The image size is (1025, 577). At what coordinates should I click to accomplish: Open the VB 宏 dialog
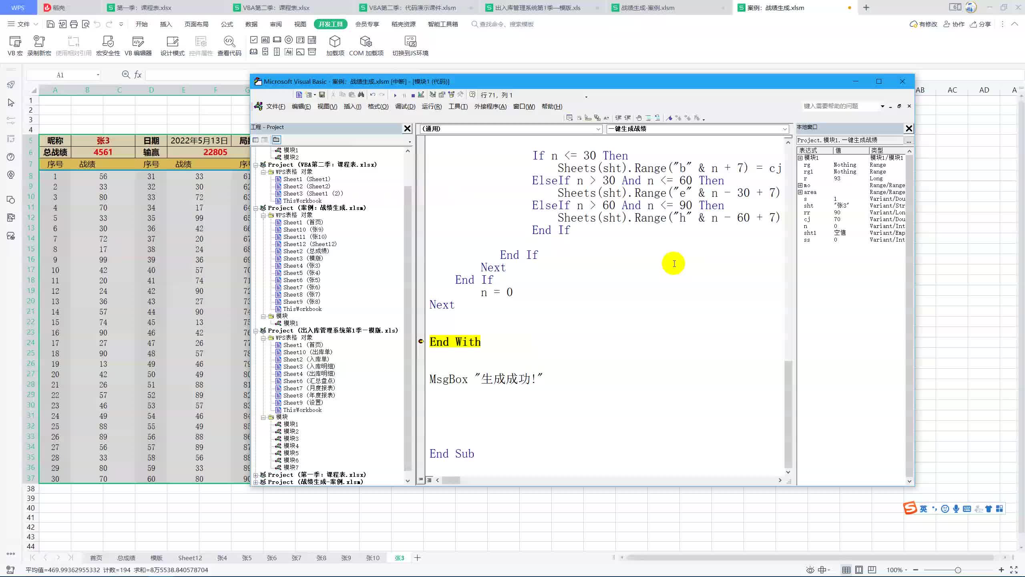[x=15, y=45]
